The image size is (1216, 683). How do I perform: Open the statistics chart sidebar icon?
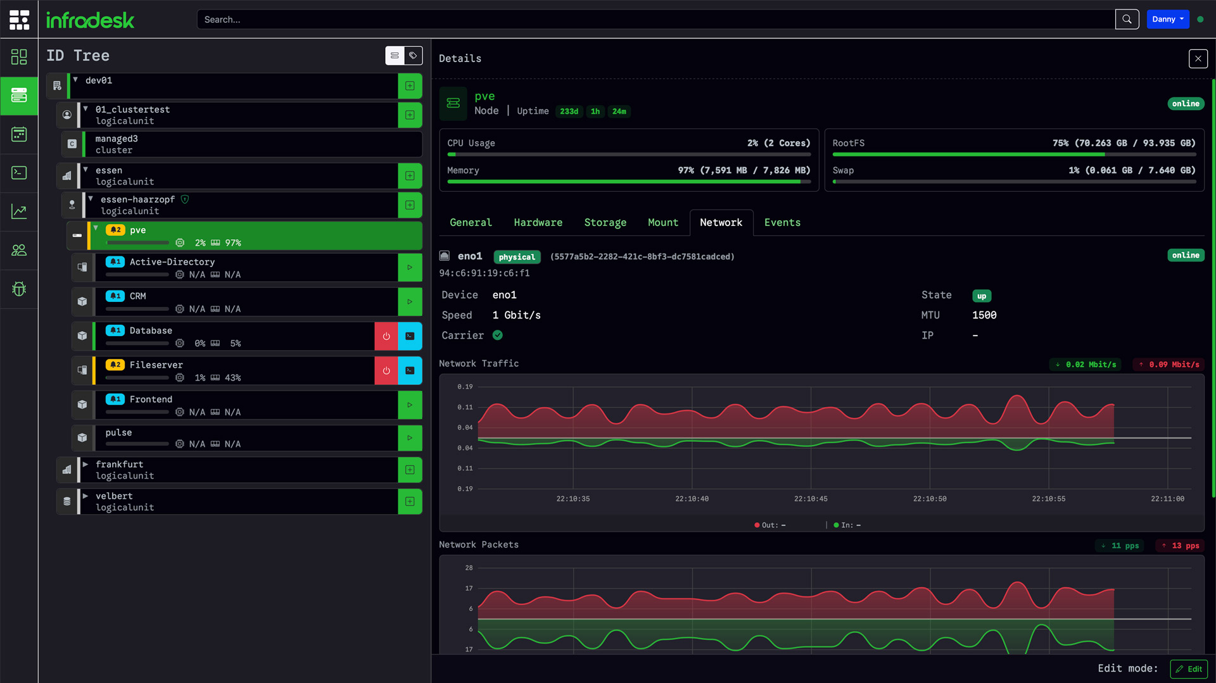pyautogui.click(x=19, y=211)
